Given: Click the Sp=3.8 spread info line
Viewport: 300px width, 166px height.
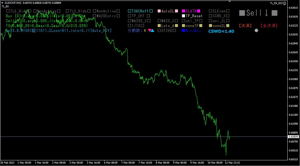Looking at the screenshot, I should [59, 31].
